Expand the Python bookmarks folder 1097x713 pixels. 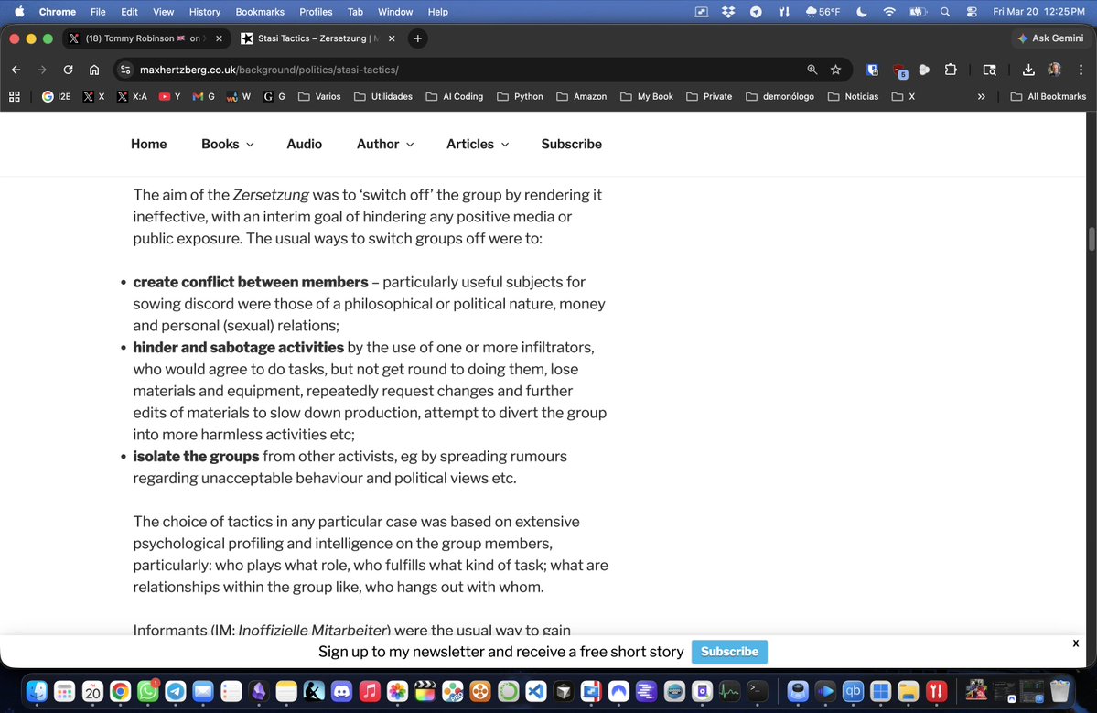[520, 96]
